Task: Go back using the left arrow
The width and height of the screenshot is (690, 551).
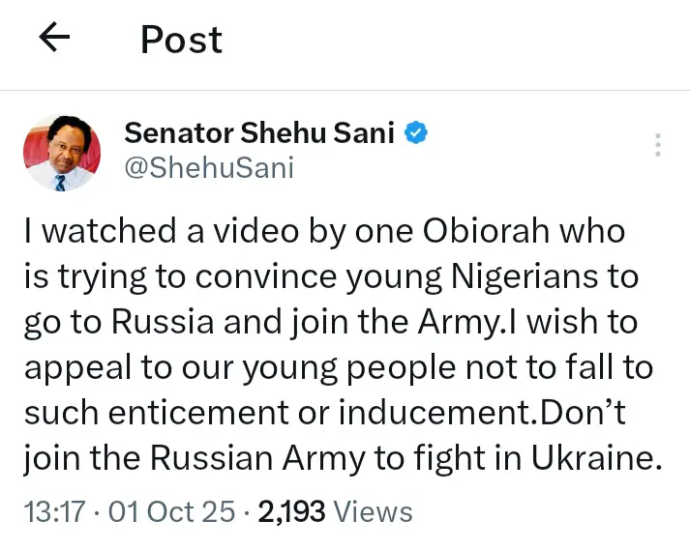Action: [x=55, y=39]
